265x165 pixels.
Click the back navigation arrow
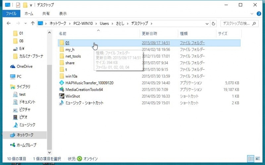[9, 23]
